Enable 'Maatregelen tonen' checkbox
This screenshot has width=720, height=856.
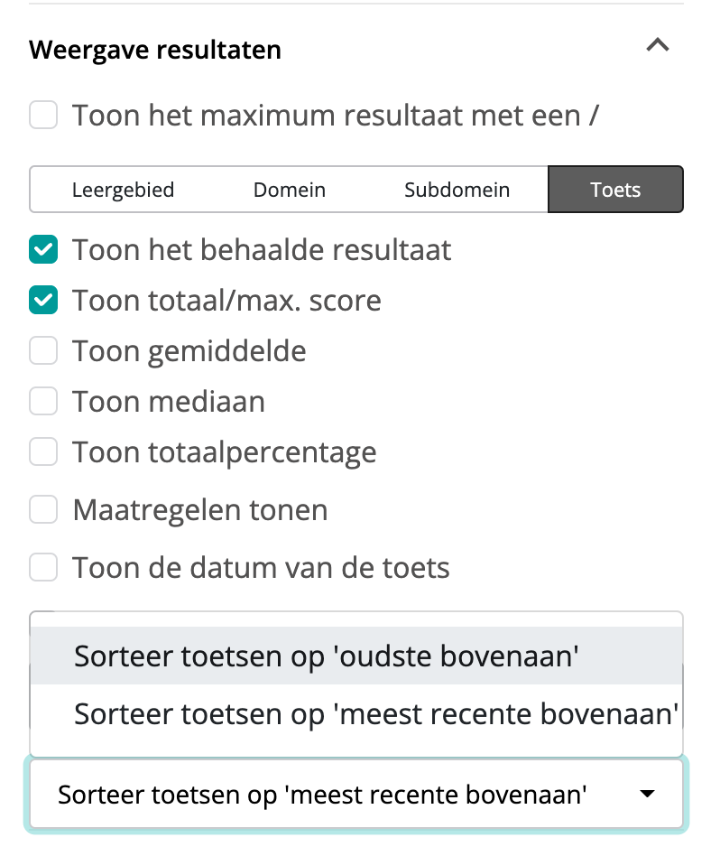point(43,510)
